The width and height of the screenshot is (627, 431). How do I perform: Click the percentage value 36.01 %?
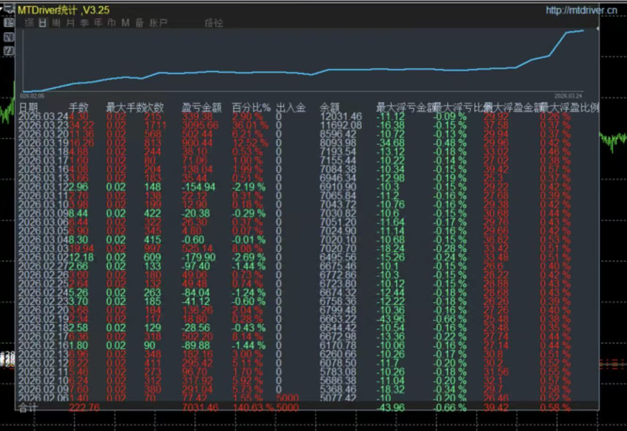point(250,125)
